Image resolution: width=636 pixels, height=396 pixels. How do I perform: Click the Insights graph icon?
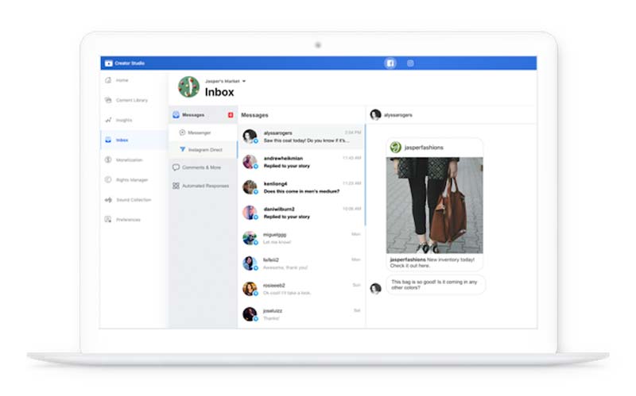point(108,120)
